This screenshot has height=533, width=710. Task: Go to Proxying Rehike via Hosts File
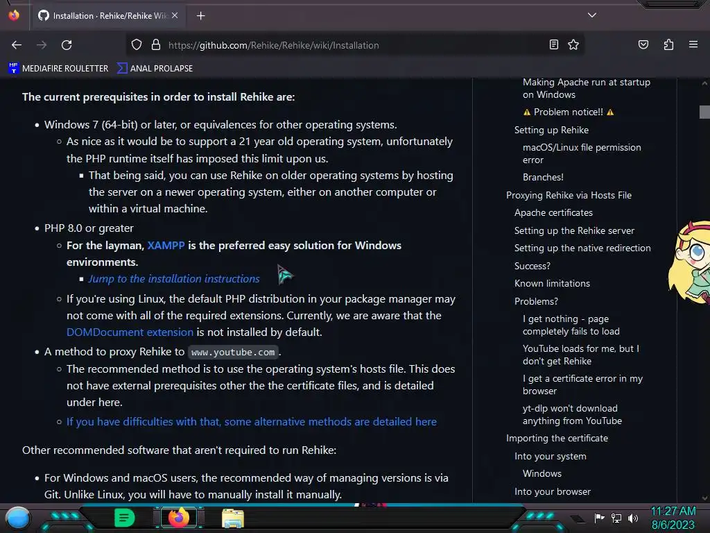point(569,195)
